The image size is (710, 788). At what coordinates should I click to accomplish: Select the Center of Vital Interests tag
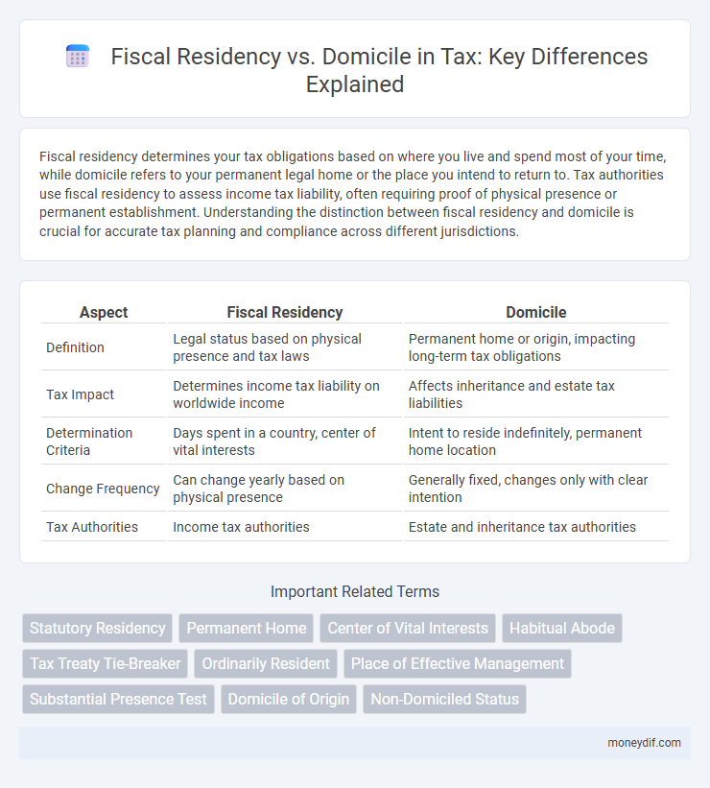[x=408, y=628]
